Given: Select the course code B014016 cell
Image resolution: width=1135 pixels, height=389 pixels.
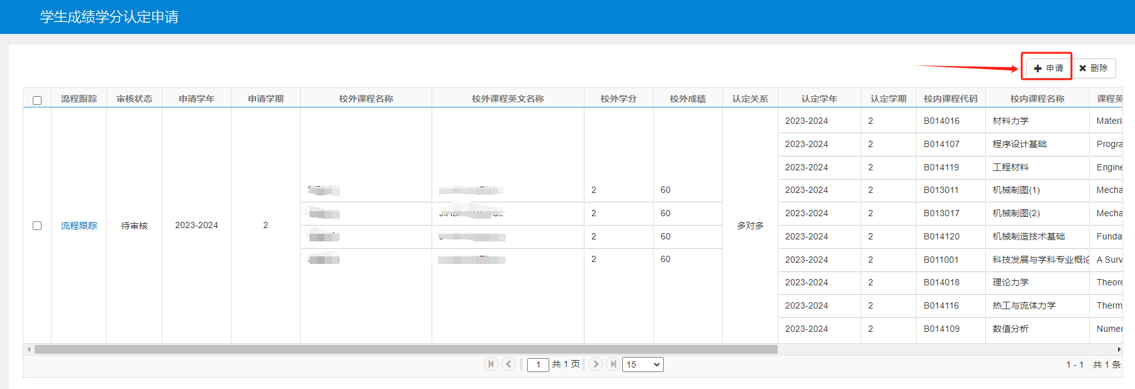Looking at the screenshot, I should click(951, 121).
